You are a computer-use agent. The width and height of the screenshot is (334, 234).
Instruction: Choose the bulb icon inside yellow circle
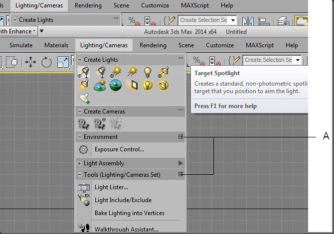coord(148,85)
